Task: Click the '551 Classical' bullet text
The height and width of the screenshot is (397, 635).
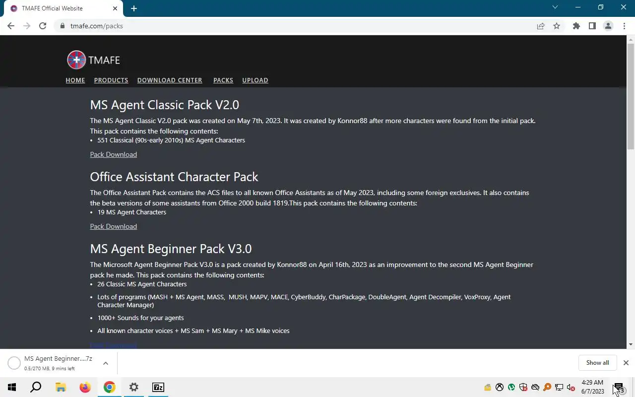Action: click(x=171, y=140)
